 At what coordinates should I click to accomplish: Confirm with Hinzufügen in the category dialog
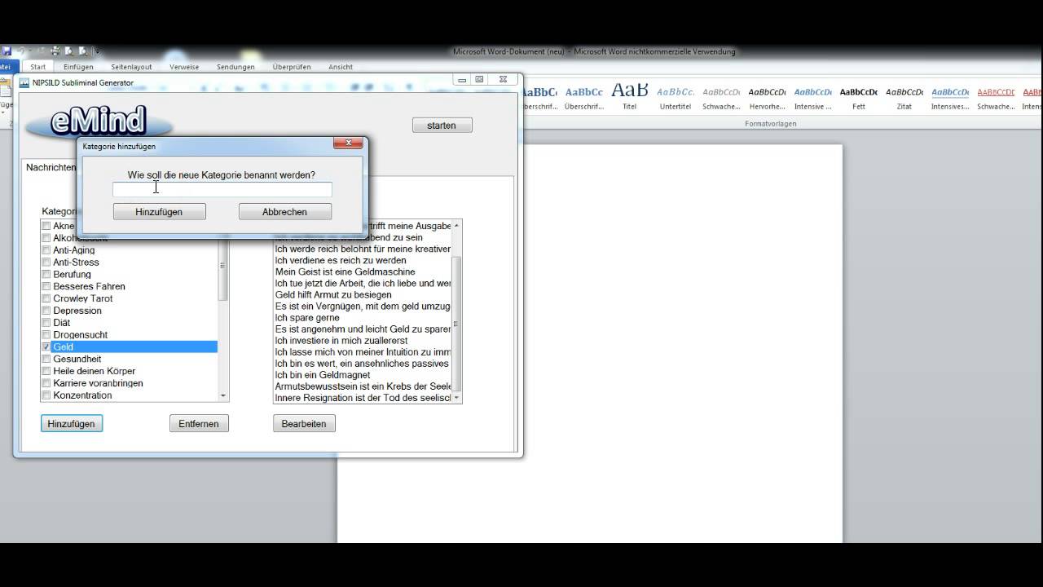[159, 212]
